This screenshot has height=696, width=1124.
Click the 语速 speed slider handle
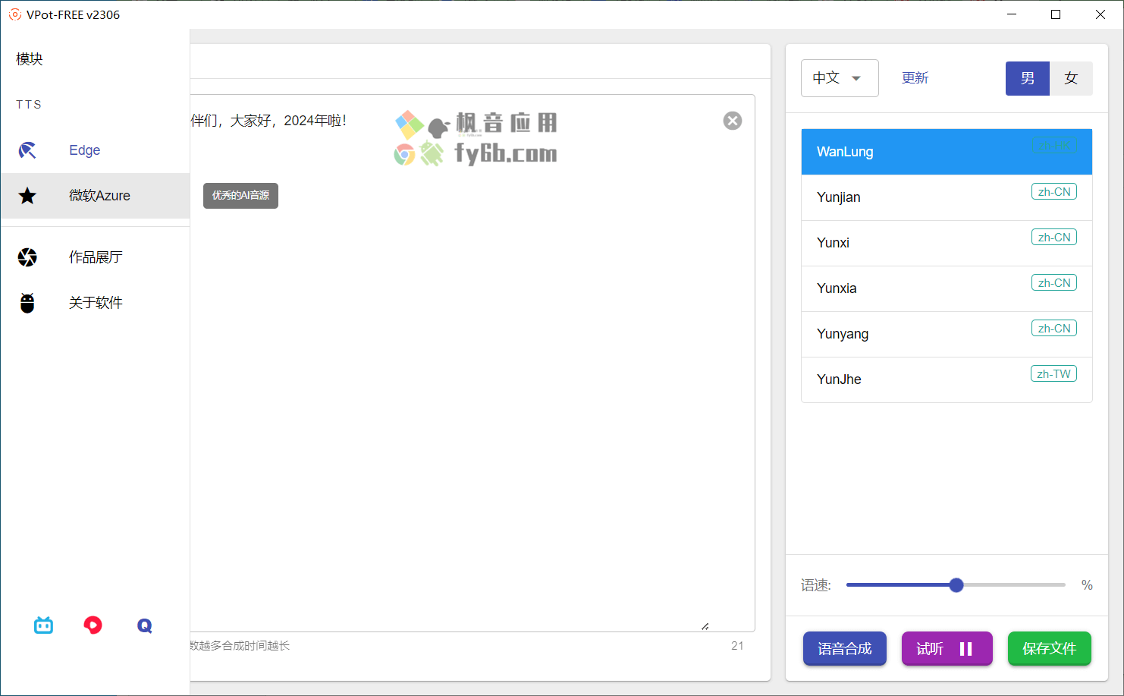tap(956, 585)
